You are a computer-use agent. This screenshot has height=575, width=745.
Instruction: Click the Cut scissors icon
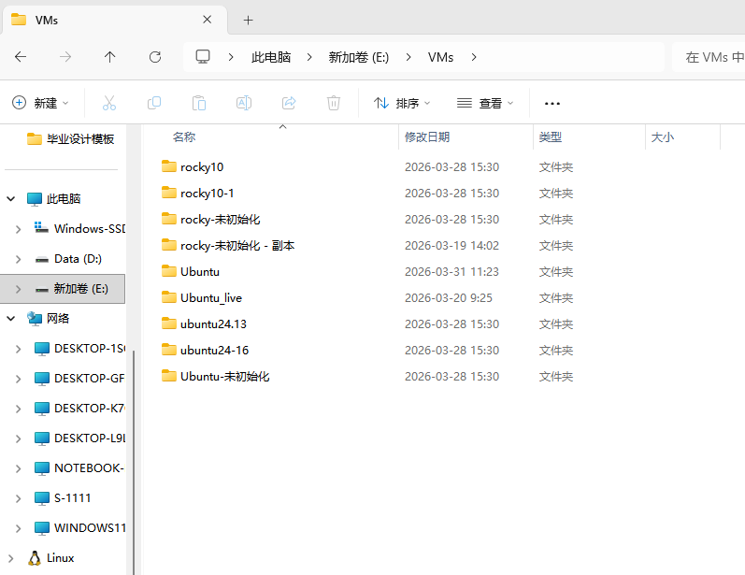point(109,103)
